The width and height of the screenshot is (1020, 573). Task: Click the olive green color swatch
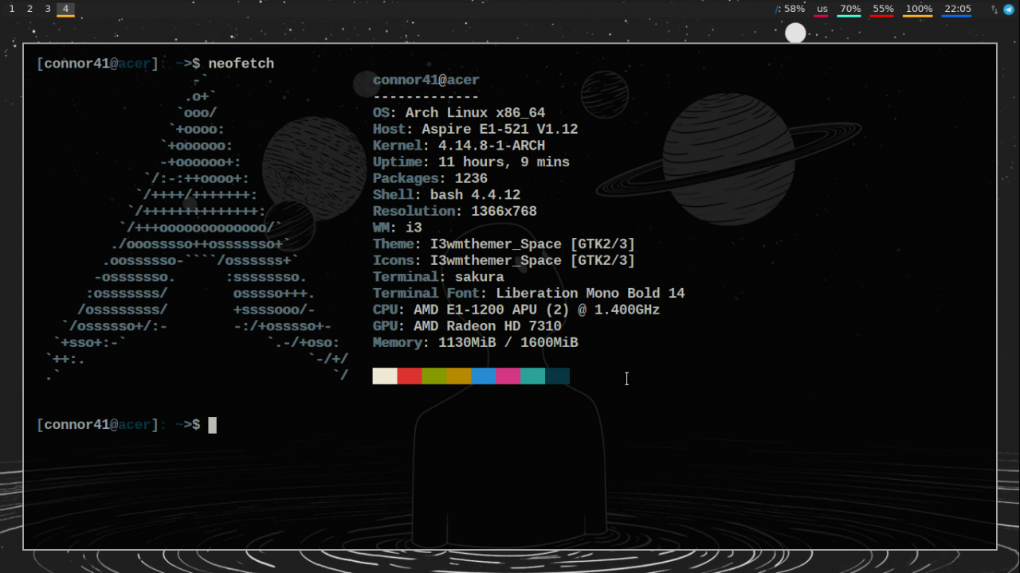434,376
